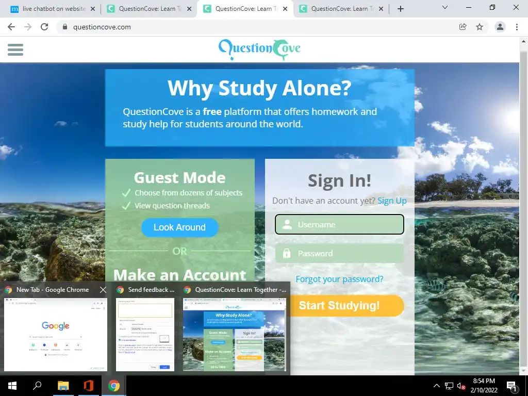Screen dimensions: 528x396
Task: Click the page vertical scrollbar
Action: (523, 209)
